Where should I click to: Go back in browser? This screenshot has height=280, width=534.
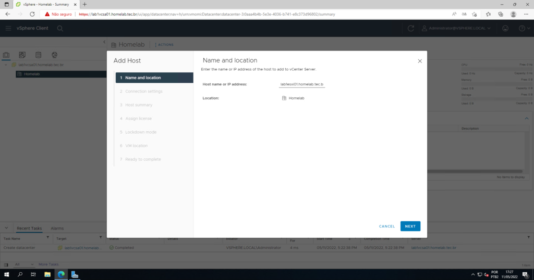coord(7,14)
